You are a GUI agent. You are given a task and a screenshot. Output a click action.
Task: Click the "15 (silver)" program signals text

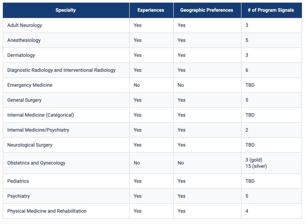coord(256,166)
